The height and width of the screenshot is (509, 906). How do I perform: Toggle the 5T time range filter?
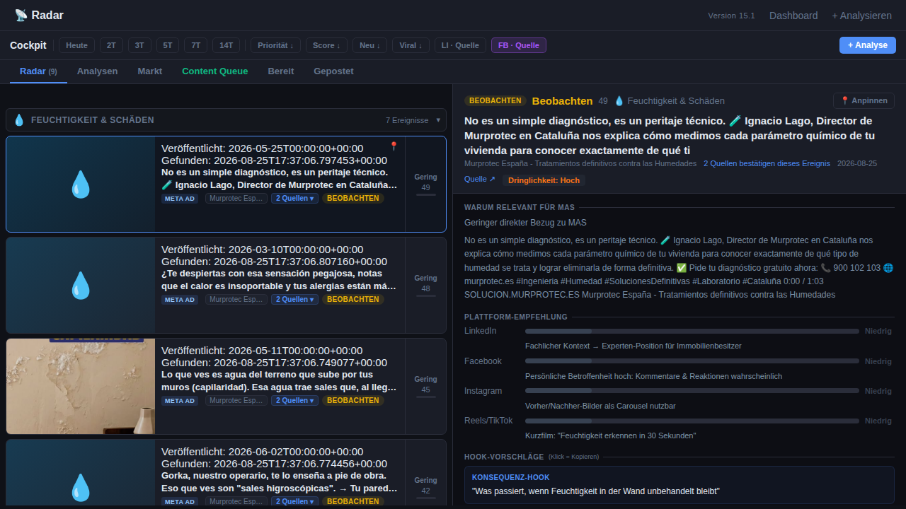pyautogui.click(x=168, y=45)
